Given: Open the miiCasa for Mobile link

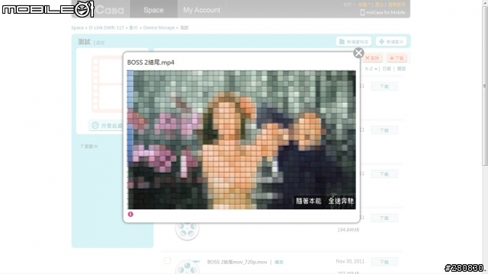Looking at the screenshot, I should click(x=385, y=12).
